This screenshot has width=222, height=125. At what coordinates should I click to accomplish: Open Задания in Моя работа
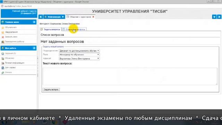pos(10,53)
